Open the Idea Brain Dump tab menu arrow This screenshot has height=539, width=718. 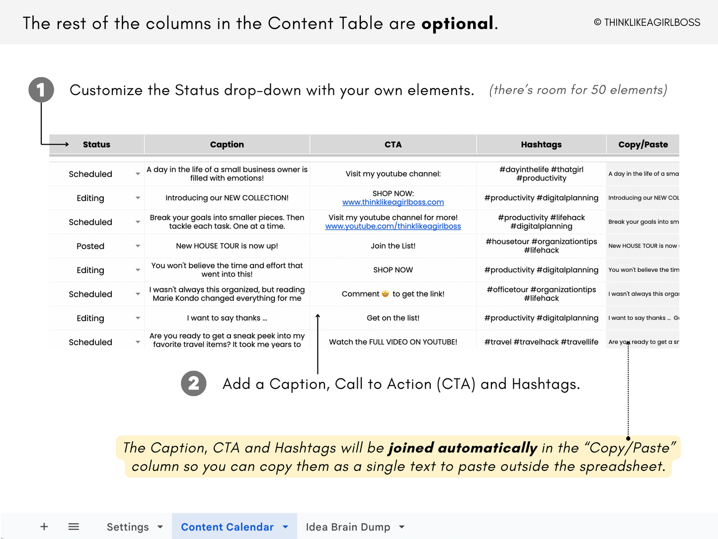[401, 527]
